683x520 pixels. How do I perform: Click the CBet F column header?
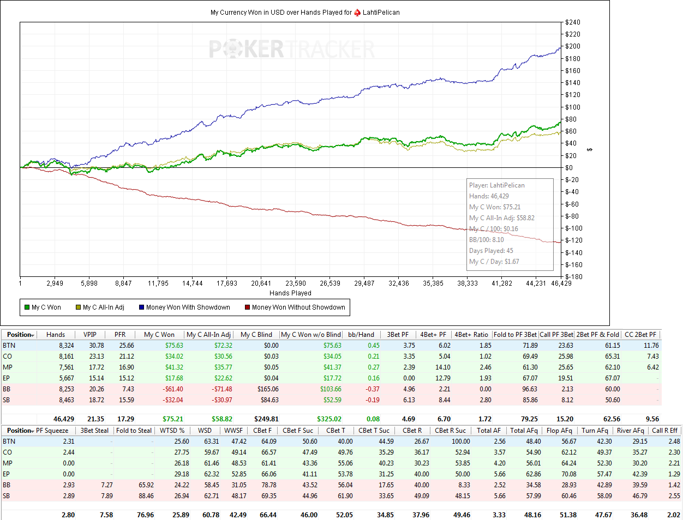[262, 431]
